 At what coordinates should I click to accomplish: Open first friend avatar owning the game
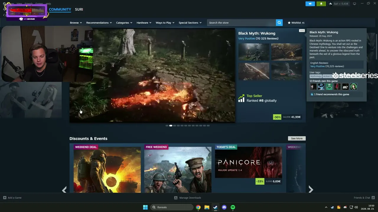[x=313, y=87]
